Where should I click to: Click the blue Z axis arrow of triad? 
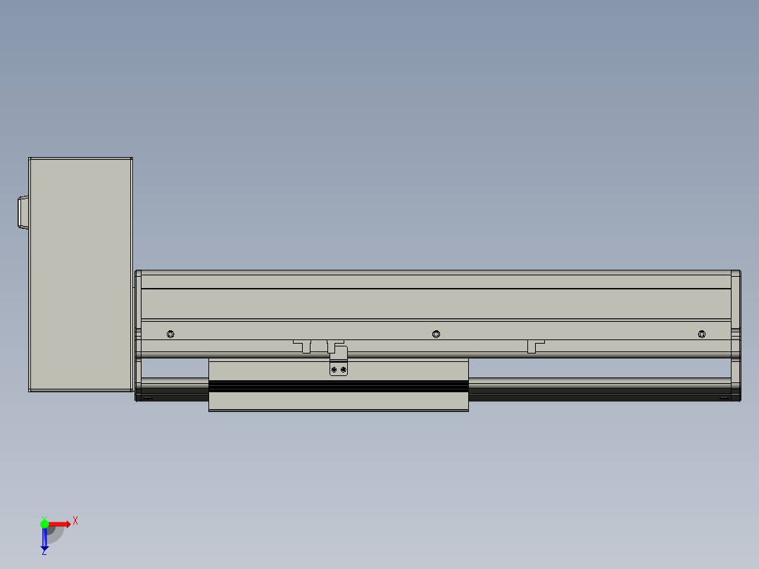pos(44,539)
